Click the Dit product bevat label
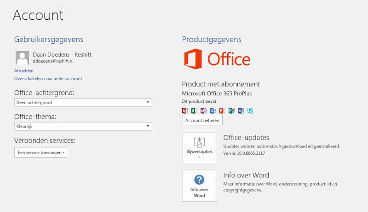The image size is (368, 212). click(199, 101)
